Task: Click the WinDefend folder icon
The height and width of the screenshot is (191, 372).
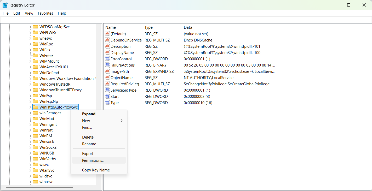Action: [x=36, y=73]
